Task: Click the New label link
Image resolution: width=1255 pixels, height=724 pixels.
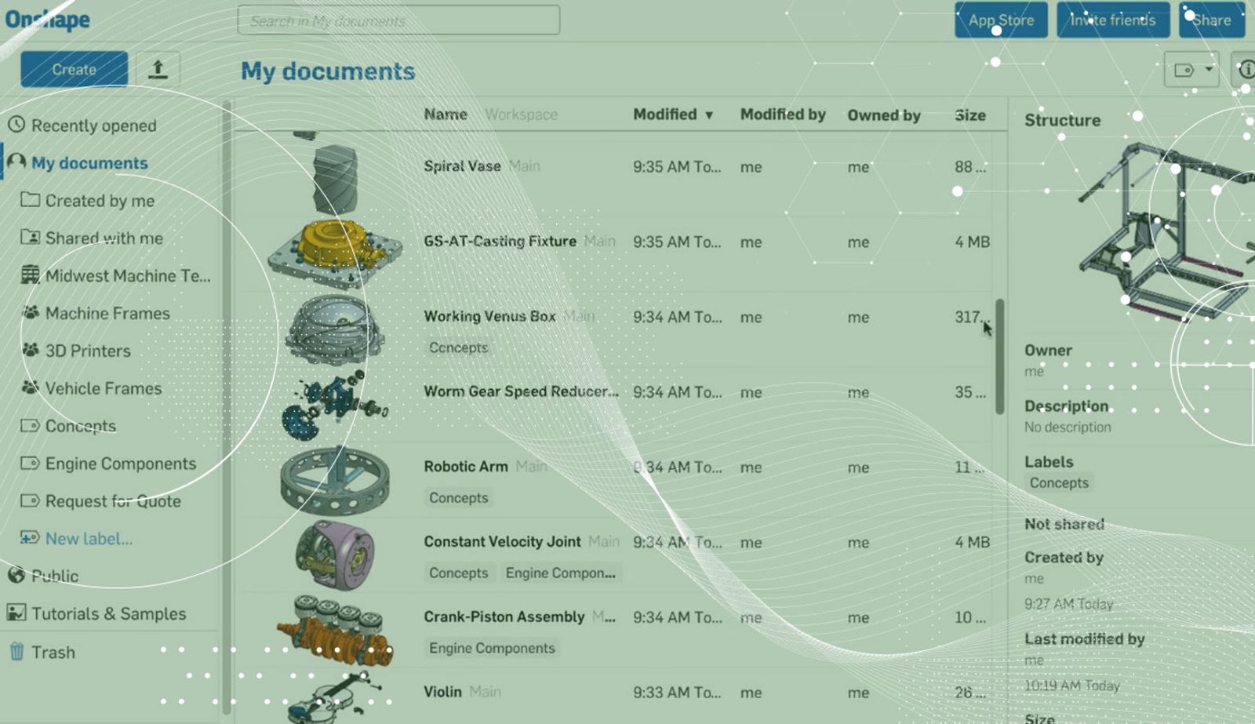Action: tap(88, 539)
